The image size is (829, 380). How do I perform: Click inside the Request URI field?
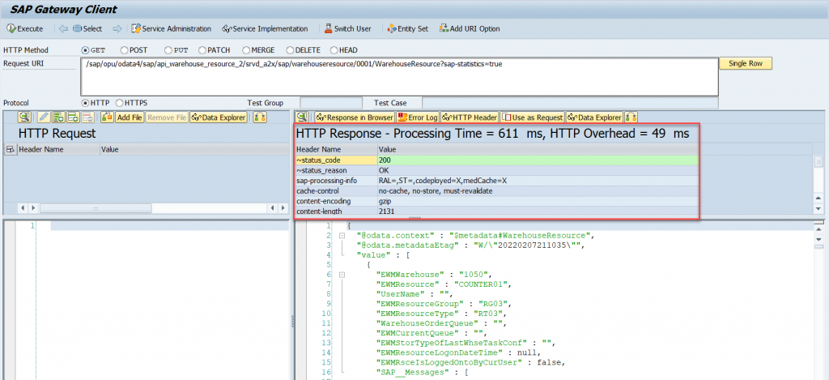(399, 76)
